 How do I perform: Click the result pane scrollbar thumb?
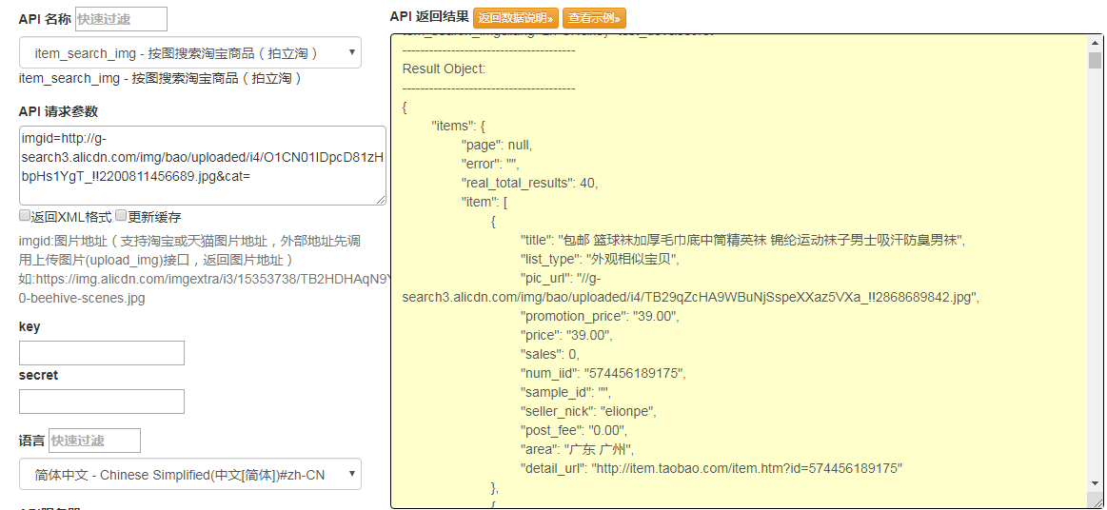(x=1095, y=61)
